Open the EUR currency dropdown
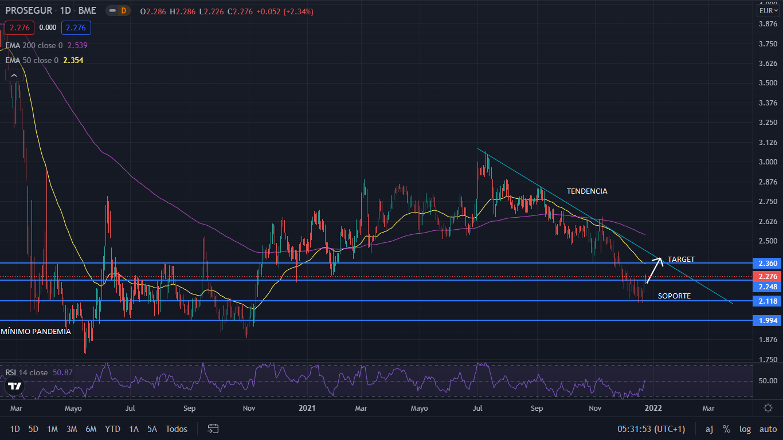The height and width of the screenshot is (440, 783). coord(767,11)
